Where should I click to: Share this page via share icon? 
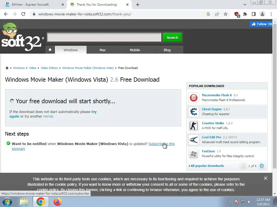pyautogui.click(x=217, y=14)
